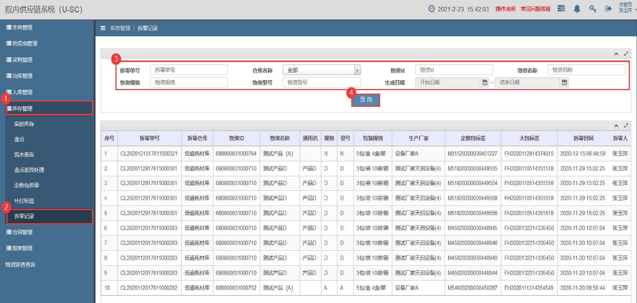Collapse 库存管理 menu
637x303 pixels.
tap(50, 108)
